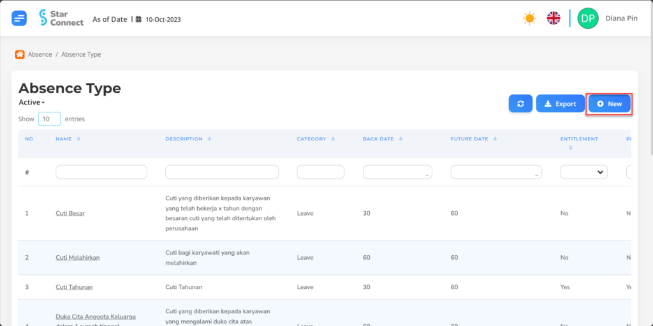Click the Diana Pin user name
This screenshot has height=326, width=653.
(x=621, y=19)
